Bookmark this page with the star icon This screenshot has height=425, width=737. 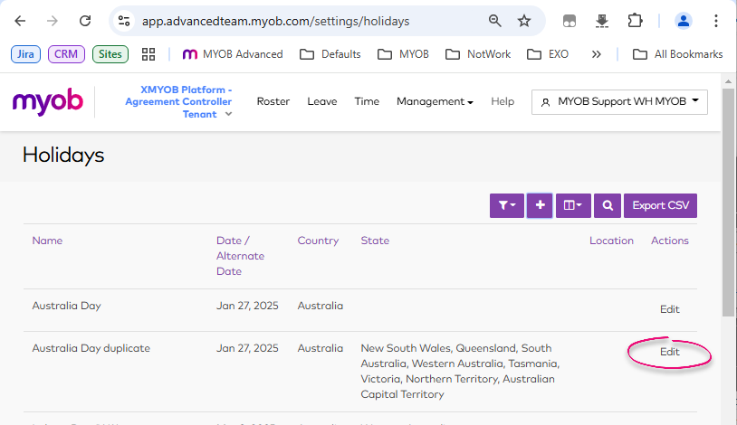[524, 21]
